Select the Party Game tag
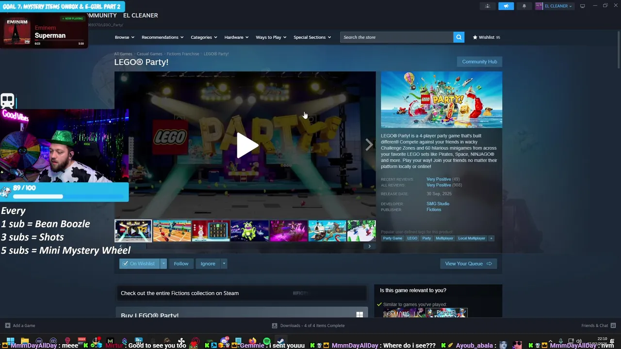 [x=392, y=238]
